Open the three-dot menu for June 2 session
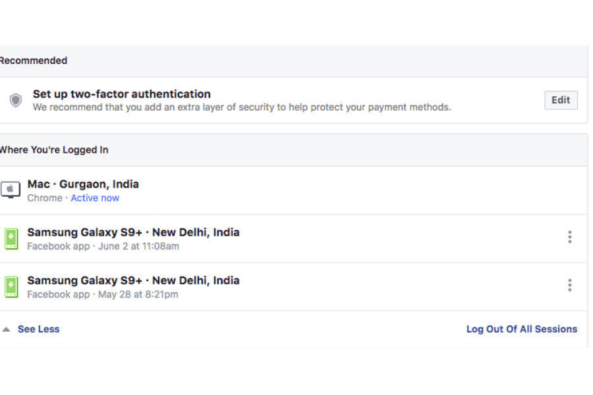 (569, 237)
